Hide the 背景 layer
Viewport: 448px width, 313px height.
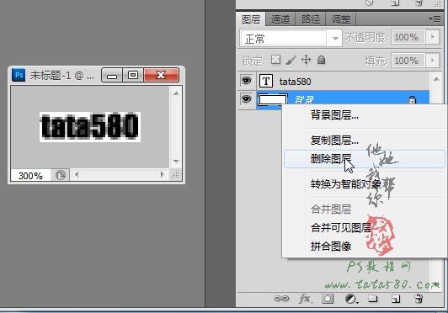click(x=246, y=99)
